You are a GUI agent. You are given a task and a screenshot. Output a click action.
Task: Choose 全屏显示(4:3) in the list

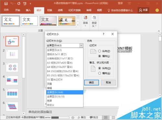click(x=65, y=50)
